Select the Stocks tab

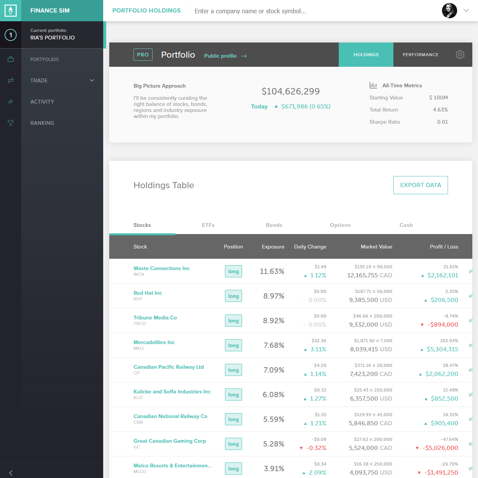142,225
